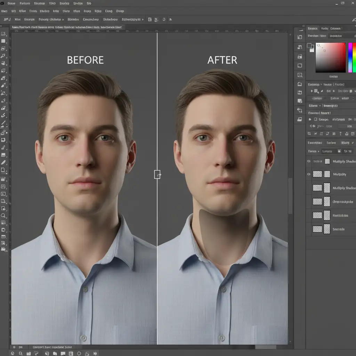The width and height of the screenshot is (356, 356).
Task: Click the topmost icon in left toolbar
Action: point(3,34)
